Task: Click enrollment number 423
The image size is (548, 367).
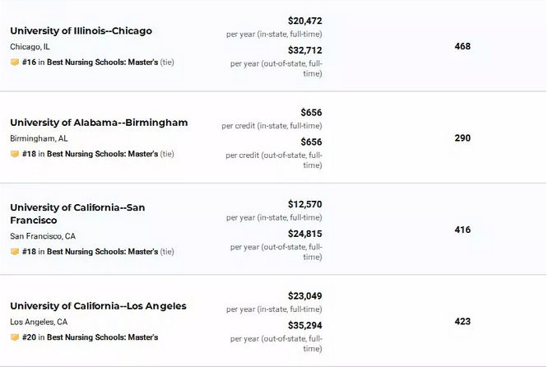Action: pos(462,322)
